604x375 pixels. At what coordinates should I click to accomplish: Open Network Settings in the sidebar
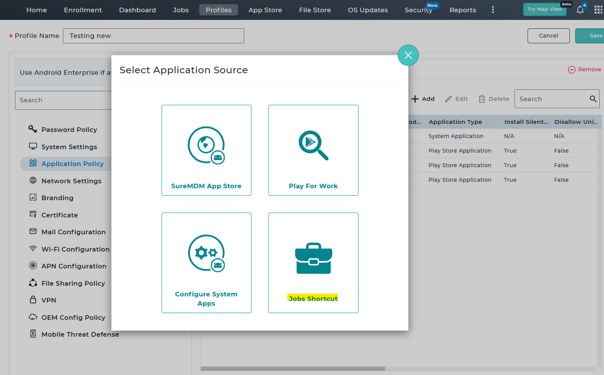click(71, 181)
